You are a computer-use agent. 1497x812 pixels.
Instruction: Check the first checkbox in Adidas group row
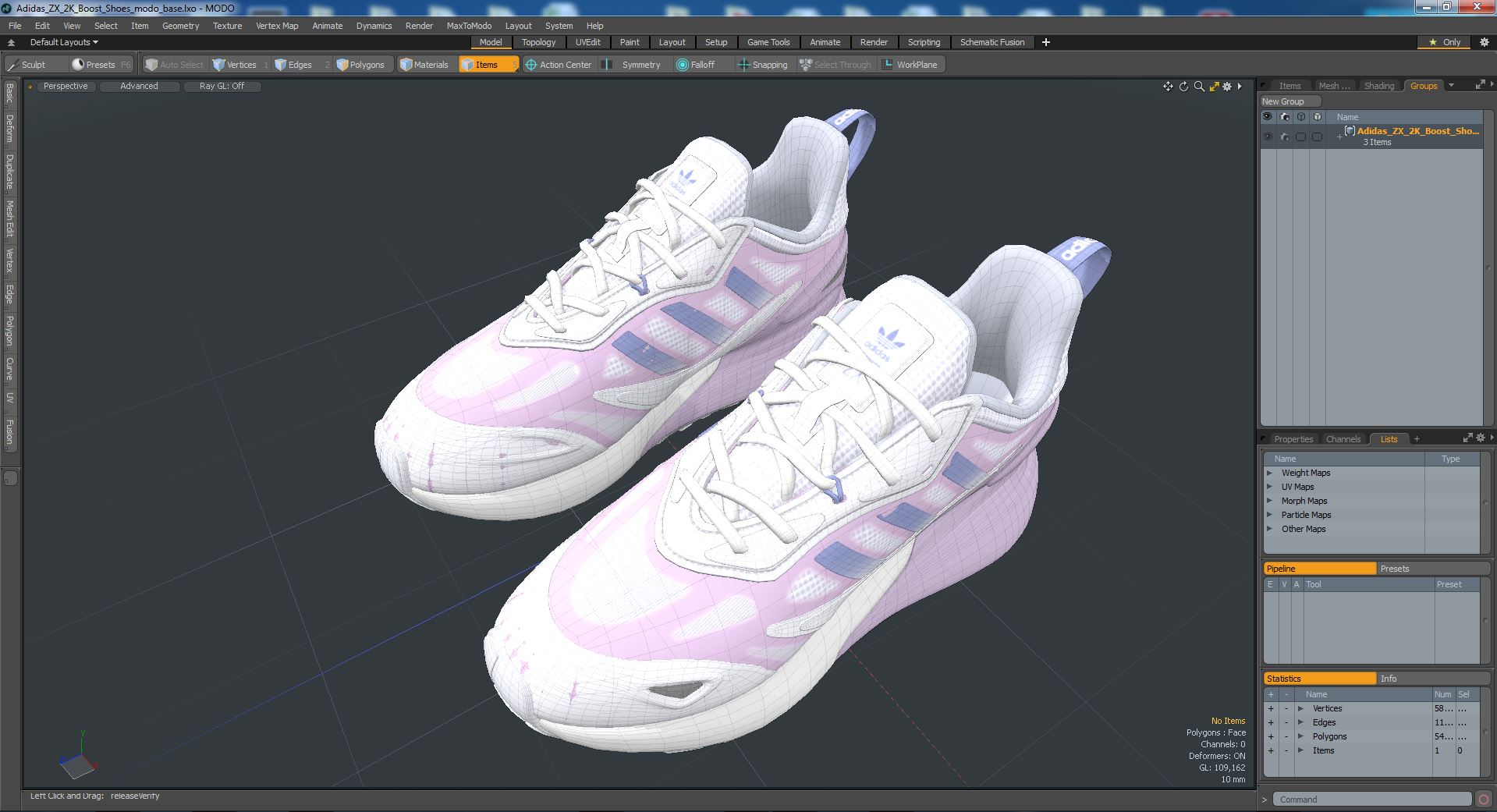tap(1300, 137)
